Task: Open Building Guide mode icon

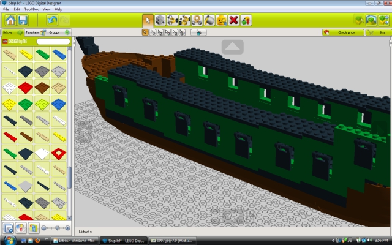Action: click(383, 20)
